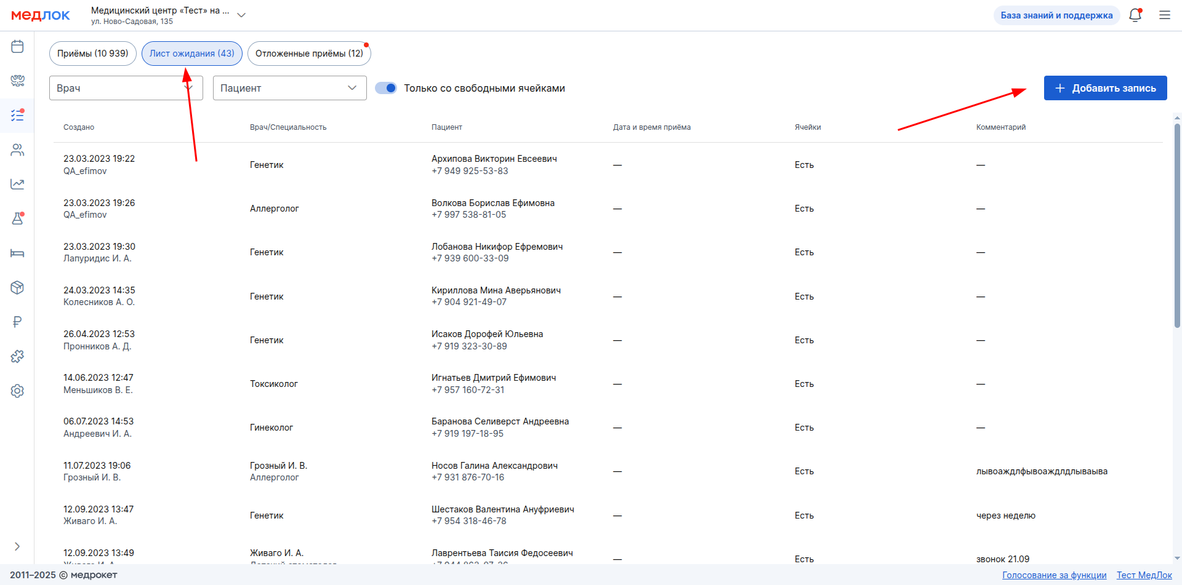Open the hospital bed sidebar icon
1182x585 pixels.
click(x=17, y=253)
